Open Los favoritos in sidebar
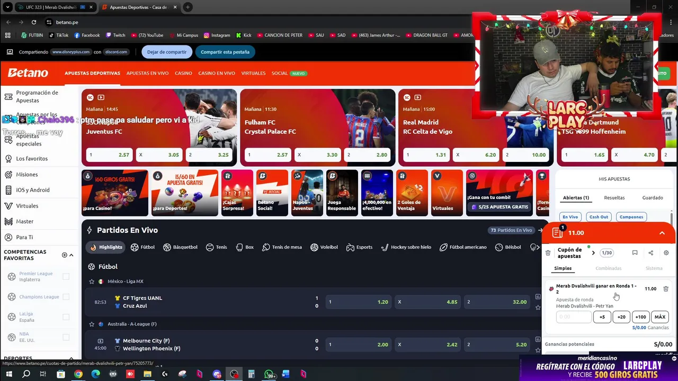678x381 pixels. click(32, 159)
